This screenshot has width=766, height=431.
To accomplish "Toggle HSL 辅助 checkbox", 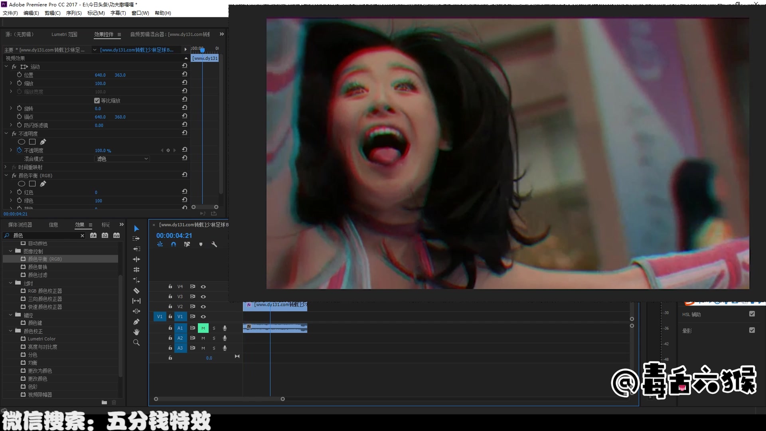I will click(x=752, y=314).
